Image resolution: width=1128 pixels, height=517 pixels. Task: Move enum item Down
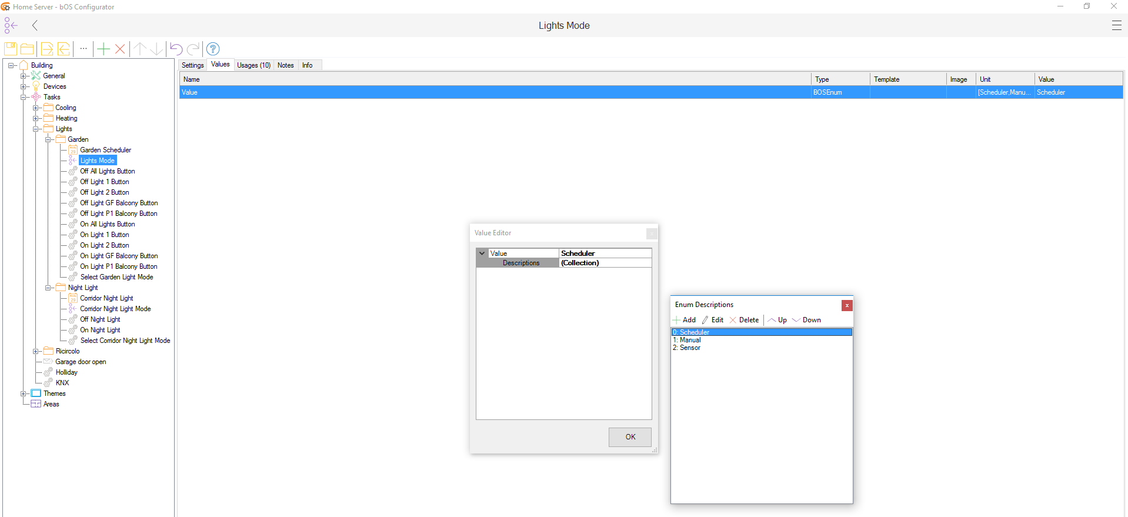806,320
